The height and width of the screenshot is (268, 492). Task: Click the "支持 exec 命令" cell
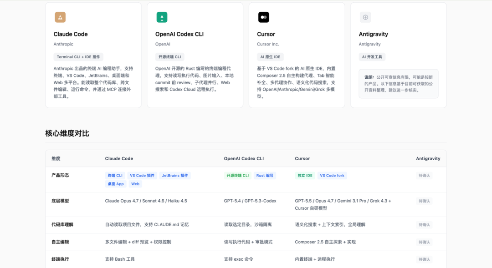(238, 259)
